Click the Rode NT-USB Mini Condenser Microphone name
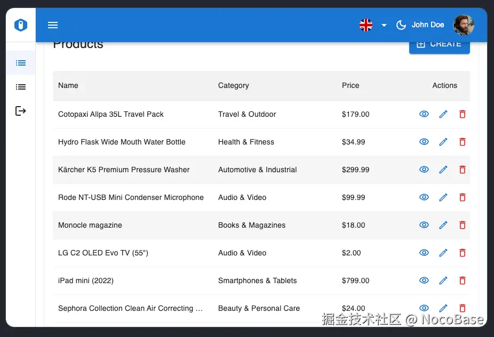Screen dimensions: 494x337 [x=131, y=197]
